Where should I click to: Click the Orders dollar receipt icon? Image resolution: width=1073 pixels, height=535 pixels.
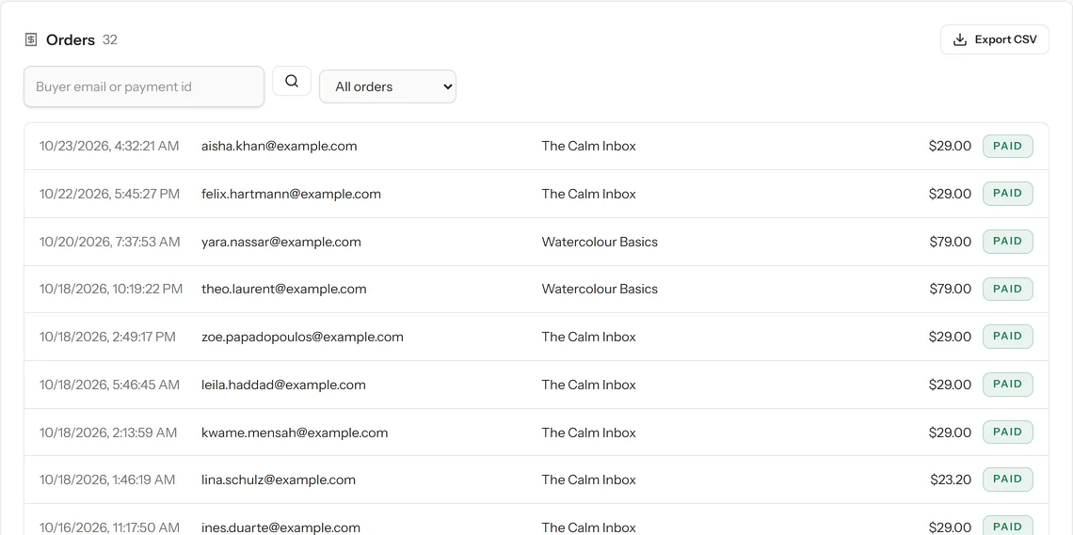point(31,39)
